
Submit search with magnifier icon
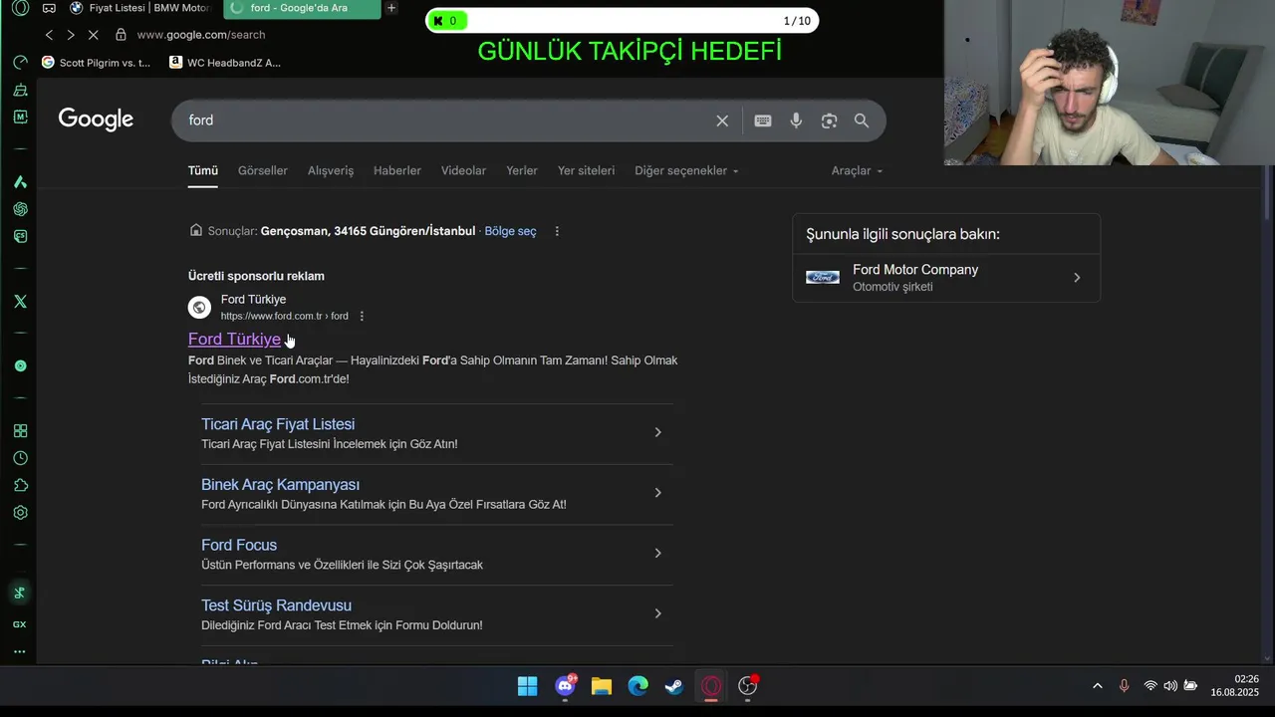click(x=862, y=120)
